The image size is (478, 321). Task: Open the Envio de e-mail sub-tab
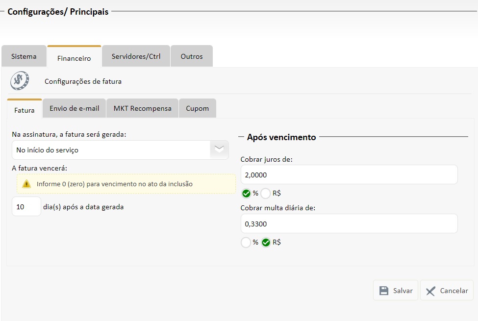coord(75,108)
